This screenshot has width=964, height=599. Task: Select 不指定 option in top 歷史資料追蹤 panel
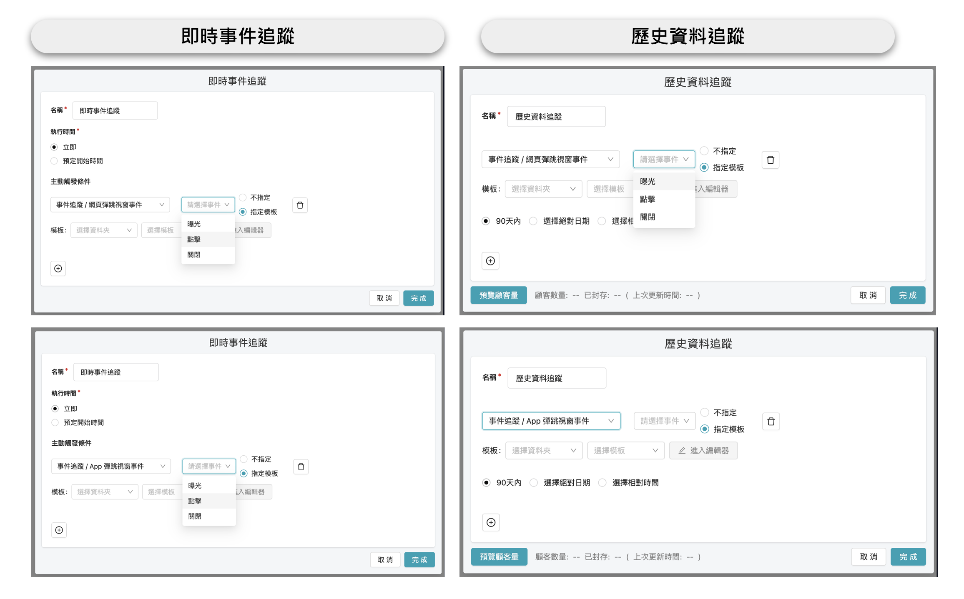pos(704,151)
